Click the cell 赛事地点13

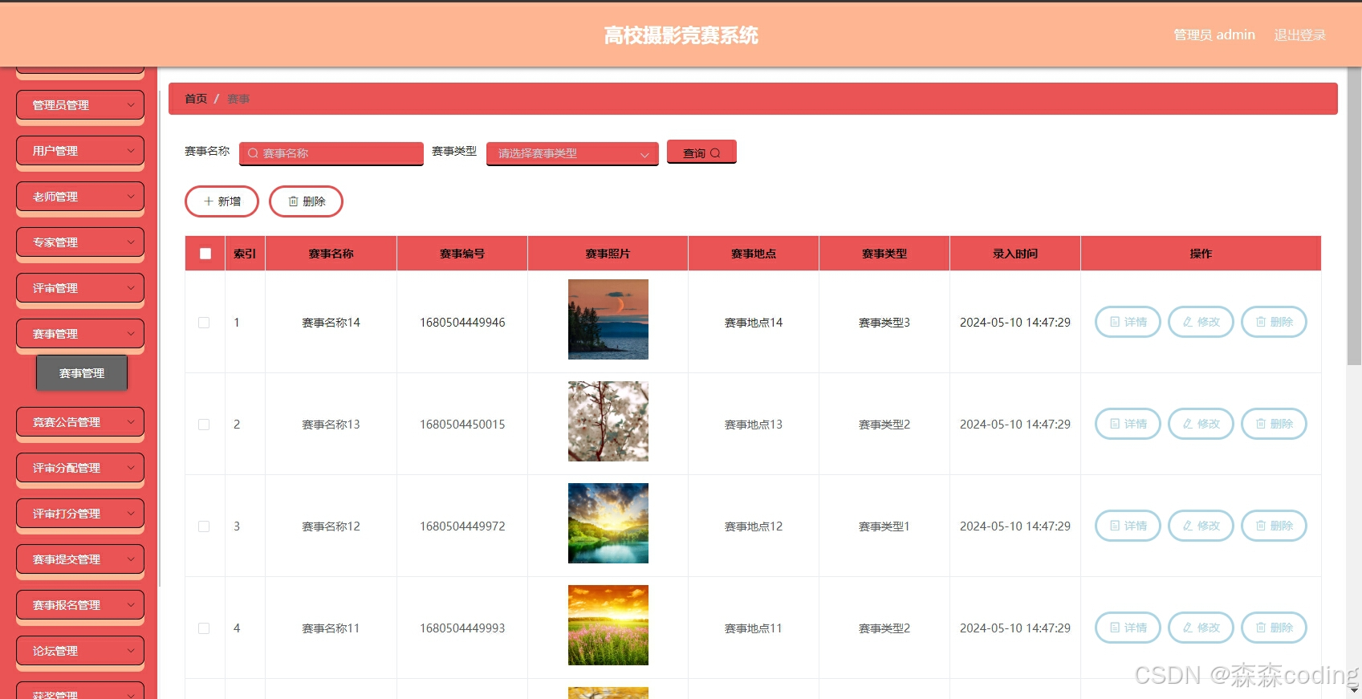click(754, 425)
